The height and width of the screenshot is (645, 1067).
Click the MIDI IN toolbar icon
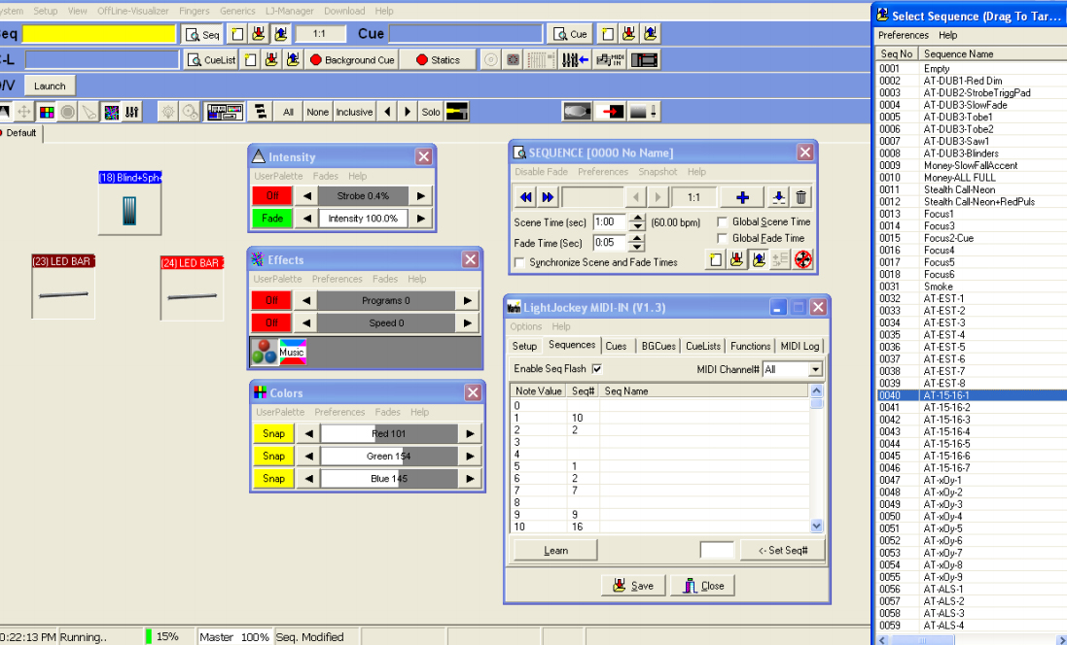coord(610,60)
